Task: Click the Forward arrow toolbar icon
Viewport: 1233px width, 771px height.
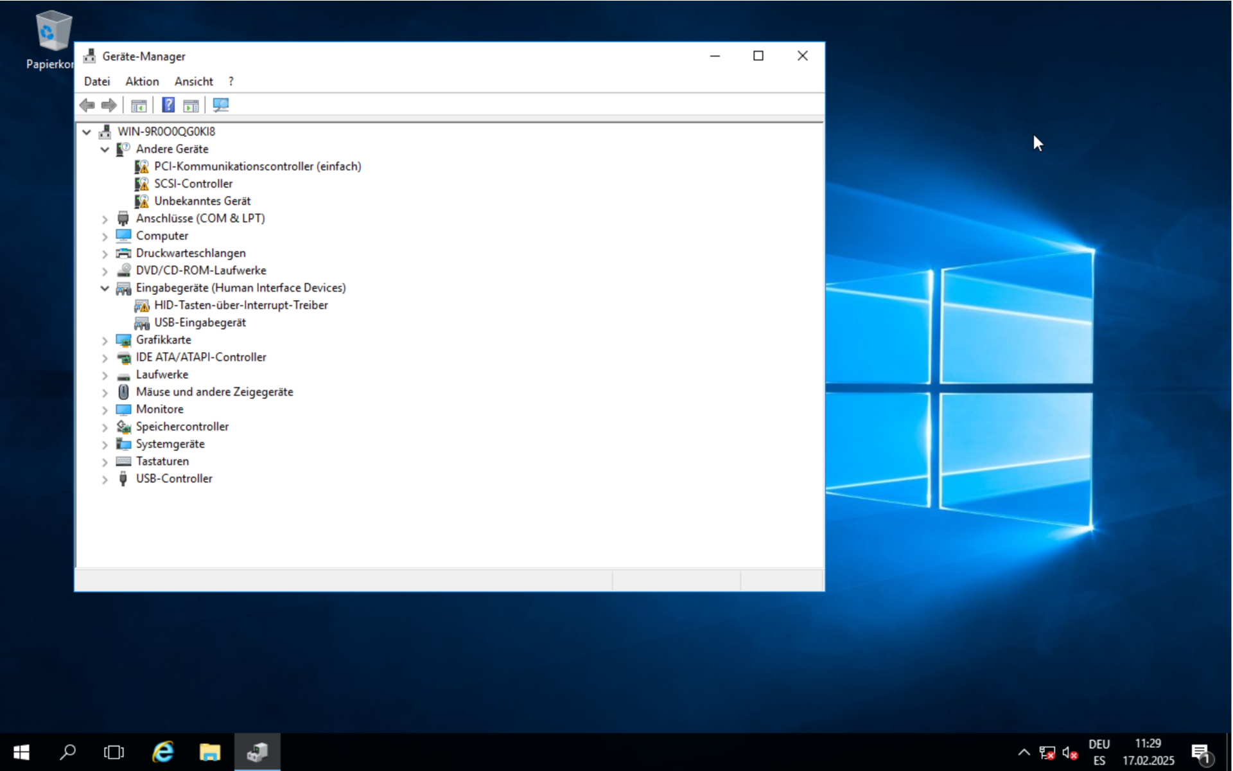Action: tap(109, 105)
